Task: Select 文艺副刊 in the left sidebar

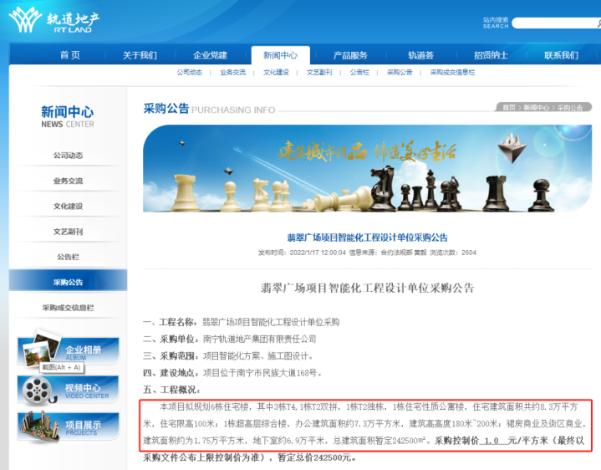Action: pyautogui.click(x=68, y=232)
